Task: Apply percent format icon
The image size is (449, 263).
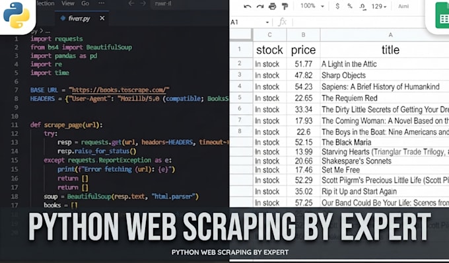Action: pyautogui.click(x=350, y=6)
